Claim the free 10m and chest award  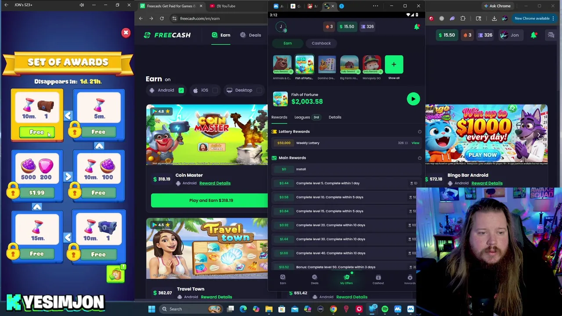37,132
